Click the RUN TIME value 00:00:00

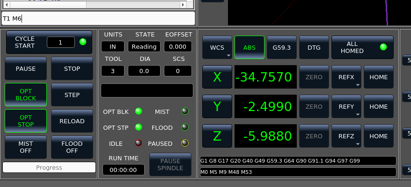pos(124,170)
